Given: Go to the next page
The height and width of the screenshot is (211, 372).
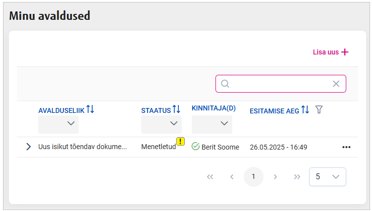Looking at the screenshot, I should pyautogui.click(x=275, y=176).
